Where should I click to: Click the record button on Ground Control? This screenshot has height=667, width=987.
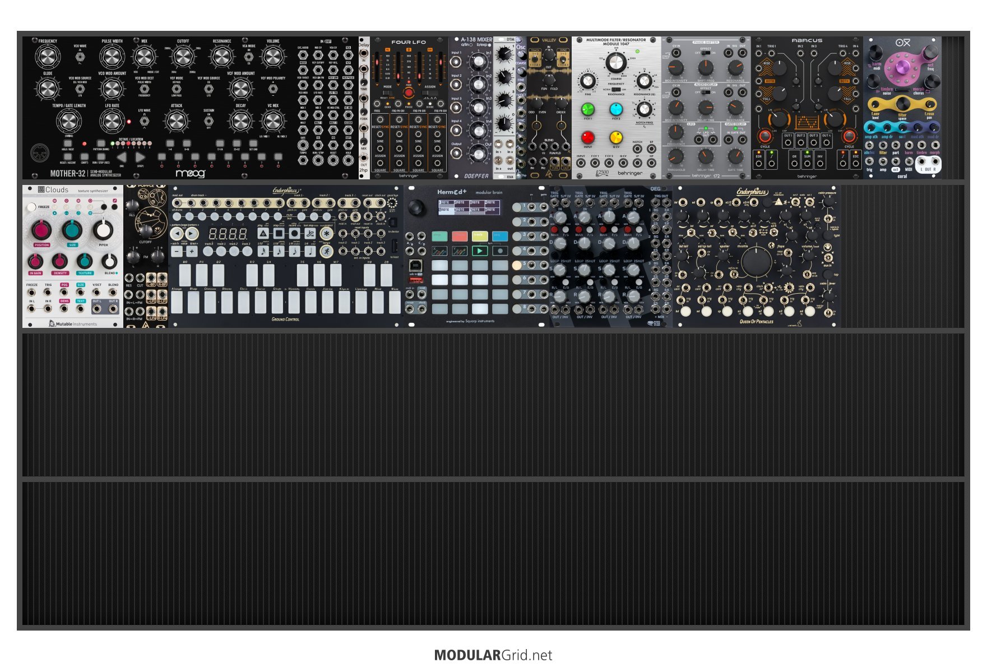[x=294, y=233]
